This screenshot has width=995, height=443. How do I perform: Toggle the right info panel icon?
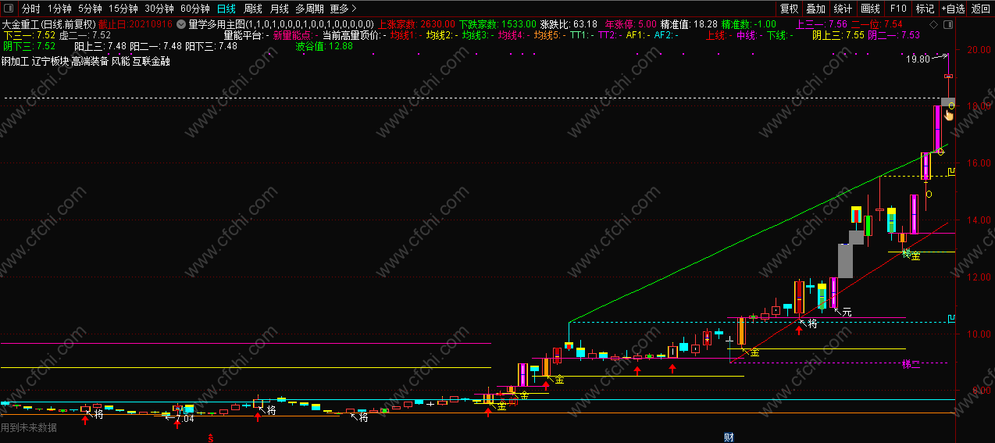pyautogui.click(x=948, y=24)
